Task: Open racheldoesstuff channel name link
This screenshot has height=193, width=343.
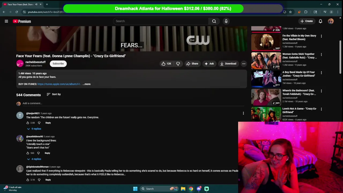Action: click(x=35, y=62)
